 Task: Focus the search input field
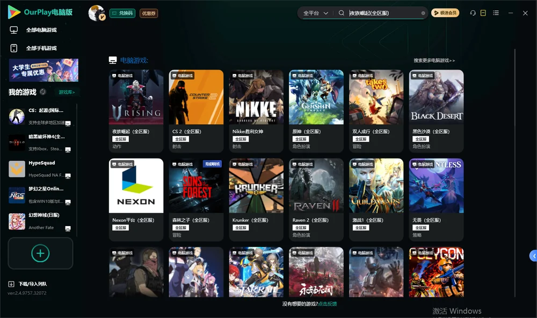[x=383, y=13]
